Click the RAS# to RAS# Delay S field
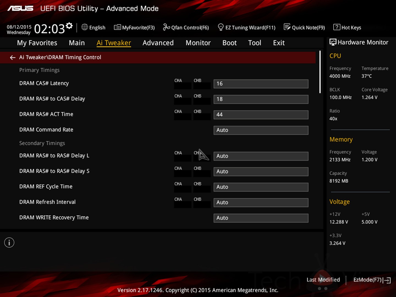This screenshot has height=297, width=396. [x=261, y=172]
